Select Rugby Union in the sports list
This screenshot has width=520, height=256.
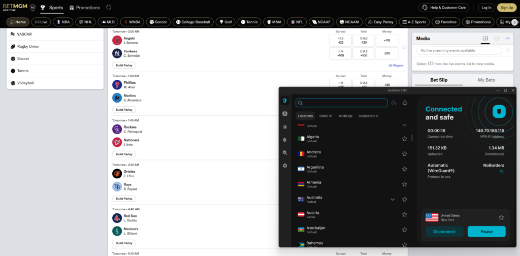[x=55, y=46]
